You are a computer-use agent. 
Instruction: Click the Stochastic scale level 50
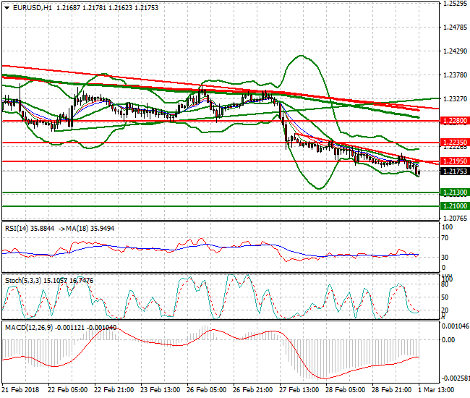point(445,297)
